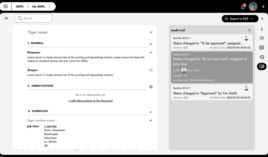Expand the left sidebar with double chevron
This screenshot has width=268, height=157.
coord(6,18)
